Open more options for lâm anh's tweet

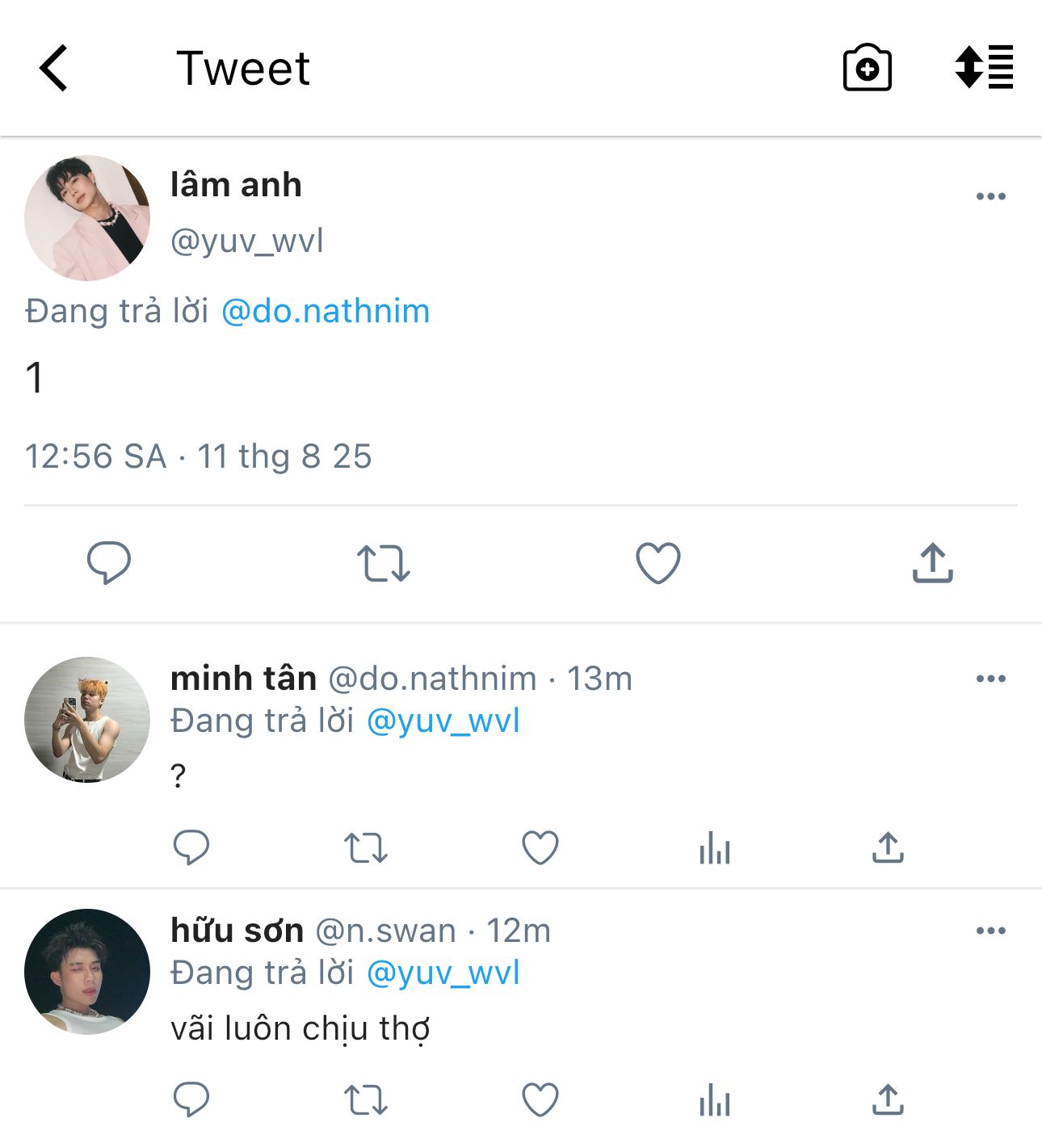990,196
